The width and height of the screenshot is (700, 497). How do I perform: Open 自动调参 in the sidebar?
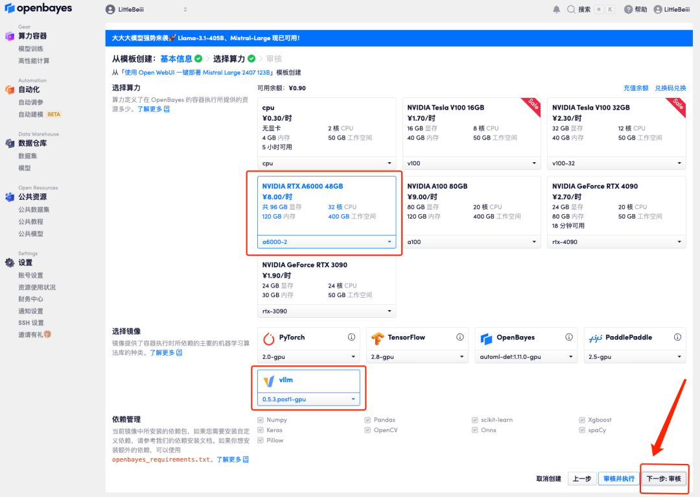pyautogui.click(x=31, y=103)
